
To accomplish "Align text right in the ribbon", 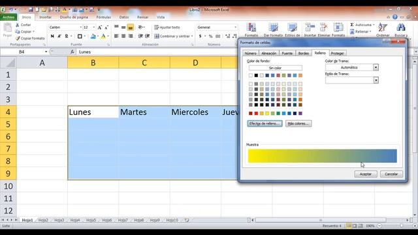I will click(131, 36).
